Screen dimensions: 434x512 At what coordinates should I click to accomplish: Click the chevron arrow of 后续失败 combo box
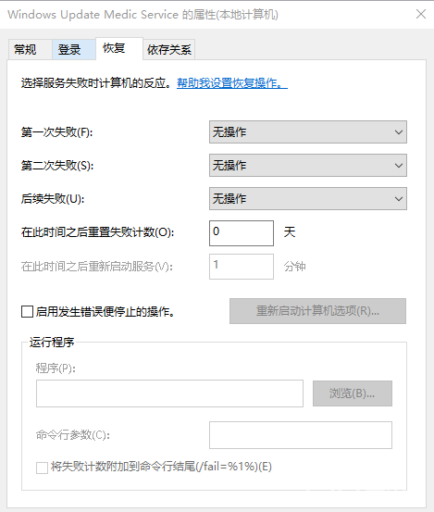click(399, 199)
